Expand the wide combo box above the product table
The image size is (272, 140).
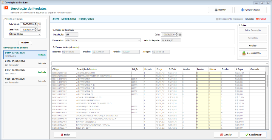tap(267, 64)
